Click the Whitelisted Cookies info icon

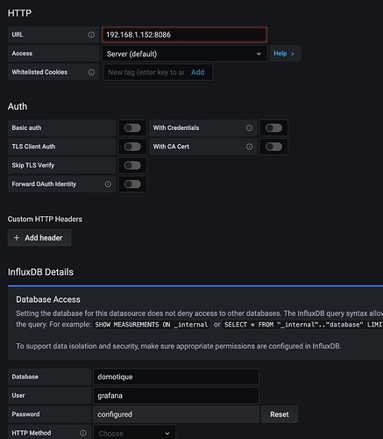click(91, 72)
